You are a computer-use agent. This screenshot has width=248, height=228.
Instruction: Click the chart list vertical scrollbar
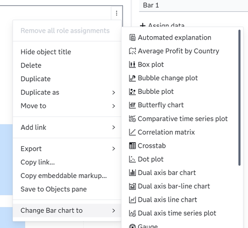click(239, 98)
